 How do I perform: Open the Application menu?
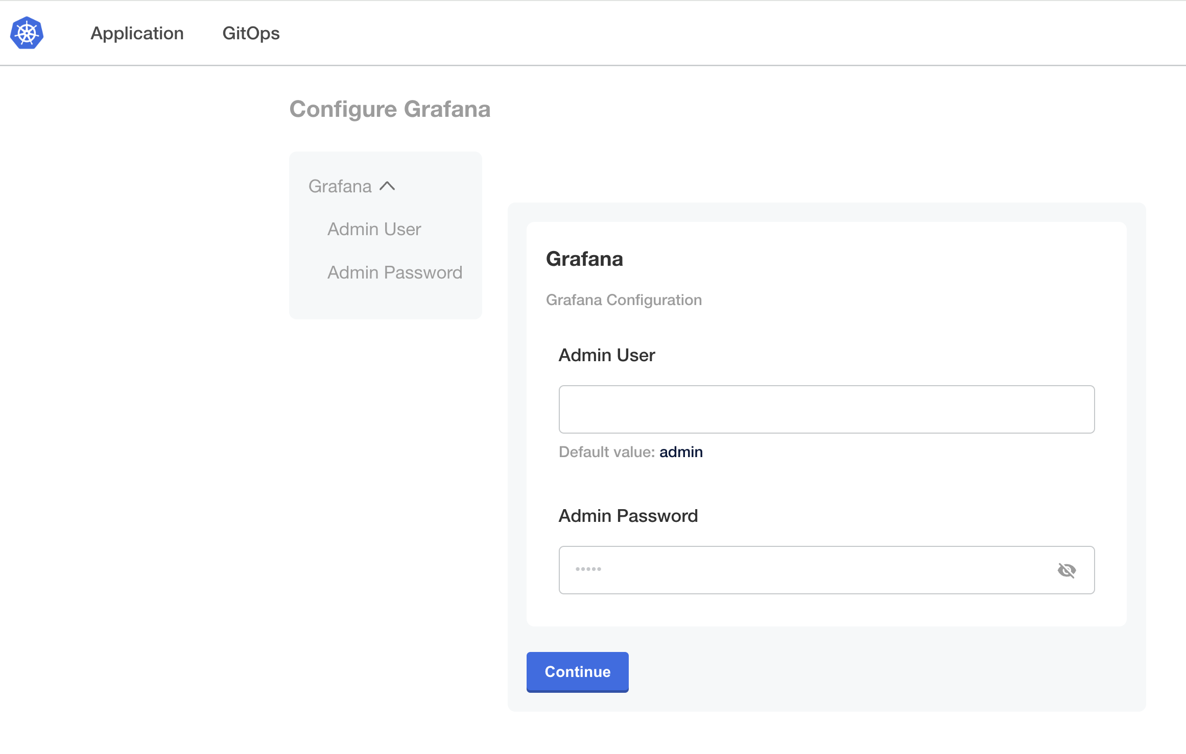(x=137, y=33)
